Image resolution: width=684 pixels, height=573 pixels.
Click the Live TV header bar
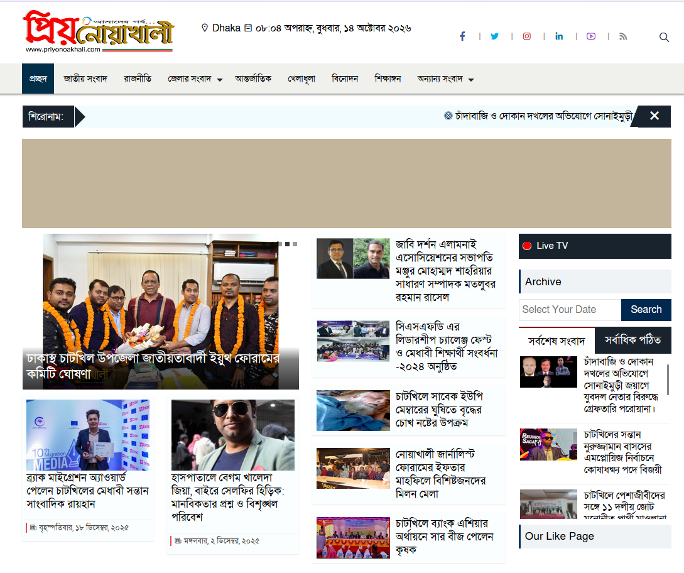(x=595, y=246)
